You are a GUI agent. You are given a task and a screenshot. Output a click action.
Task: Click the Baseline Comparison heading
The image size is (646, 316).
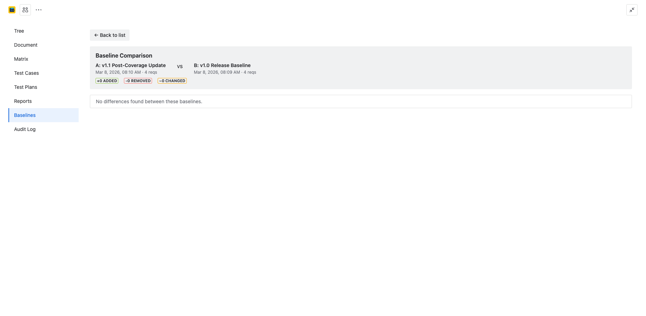coord(124,55)
